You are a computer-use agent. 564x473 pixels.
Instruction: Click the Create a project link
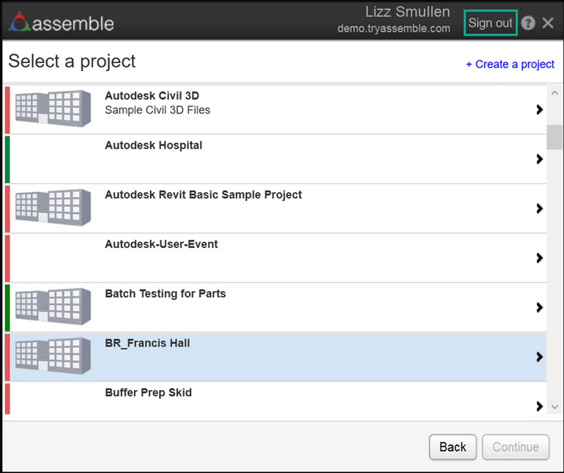tap(510, 65)
